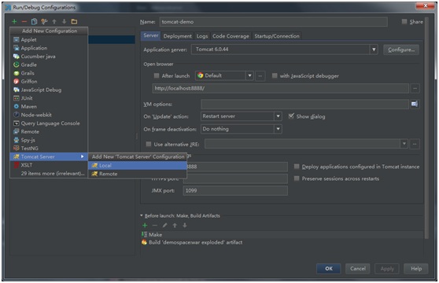Click the Before launch edit pencil icon

[x=165, y=225]
